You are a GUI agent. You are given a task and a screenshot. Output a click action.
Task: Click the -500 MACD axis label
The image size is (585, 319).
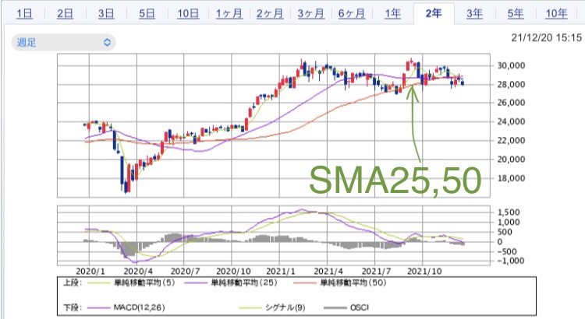coord(507,251)
